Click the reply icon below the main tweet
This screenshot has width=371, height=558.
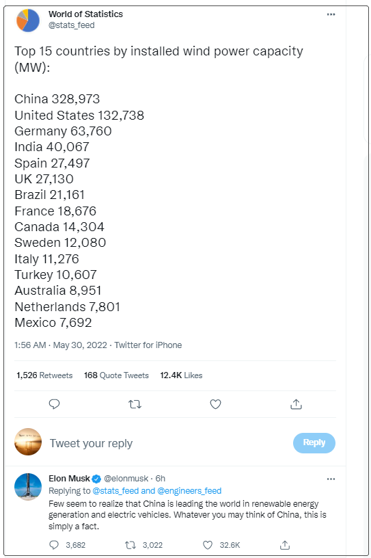tap(54, 404)
